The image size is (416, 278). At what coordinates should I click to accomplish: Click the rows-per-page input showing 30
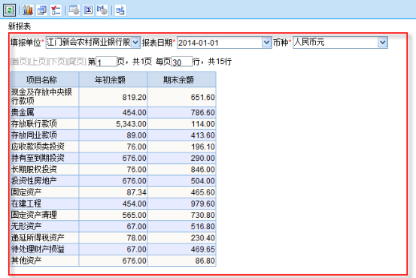click(x=182, y=62)
